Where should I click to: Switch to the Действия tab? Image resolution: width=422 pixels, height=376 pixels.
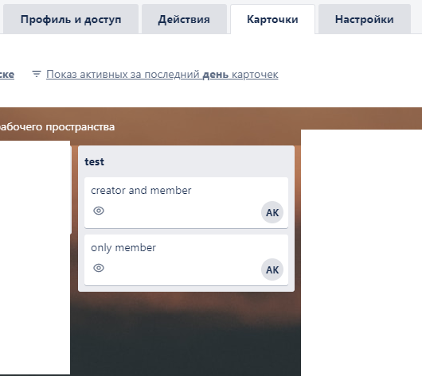(x=184, y=19)
